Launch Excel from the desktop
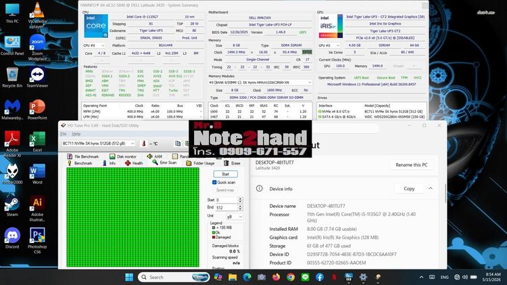This screenshot has height=285, width=507. 37,141
